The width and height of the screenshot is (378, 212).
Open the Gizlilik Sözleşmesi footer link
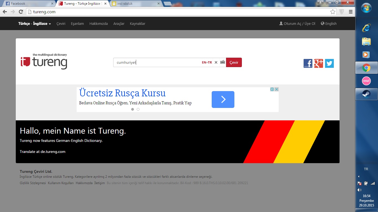coord(33,183)
